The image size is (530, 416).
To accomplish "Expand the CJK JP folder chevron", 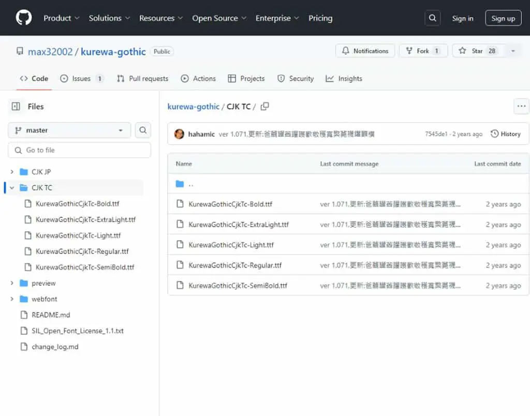I will pos(12,172).
